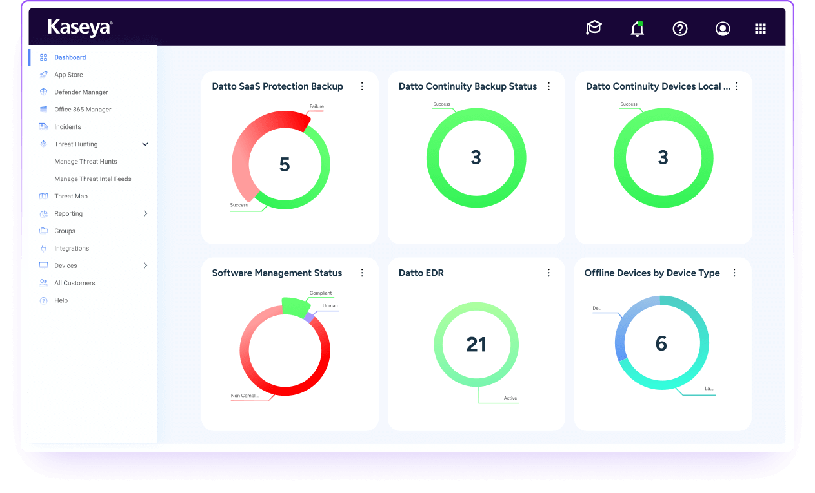Collapse the Threat Hunting section
815x493 pixels.
(145, 144)
